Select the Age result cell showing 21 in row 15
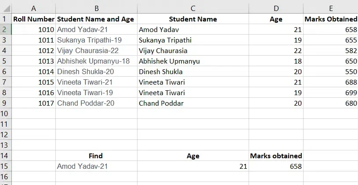The width and height of the screenshot is (358, 185). (193, 166)
